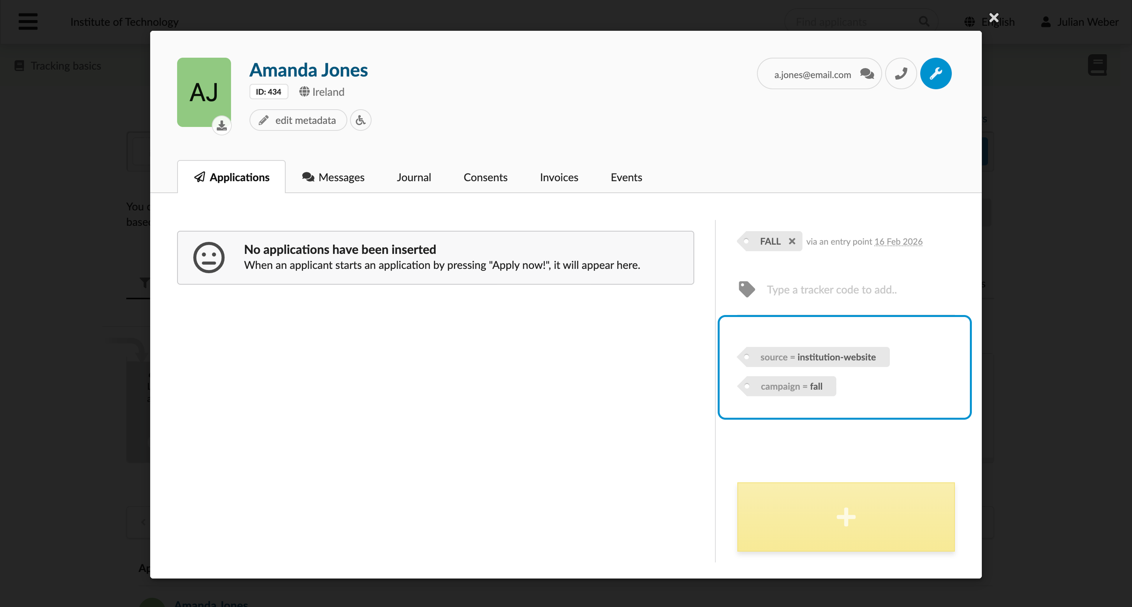Screen dimensions: 1132x607
Task: Remove the FALL tracker tag
Action: (791, 241)
